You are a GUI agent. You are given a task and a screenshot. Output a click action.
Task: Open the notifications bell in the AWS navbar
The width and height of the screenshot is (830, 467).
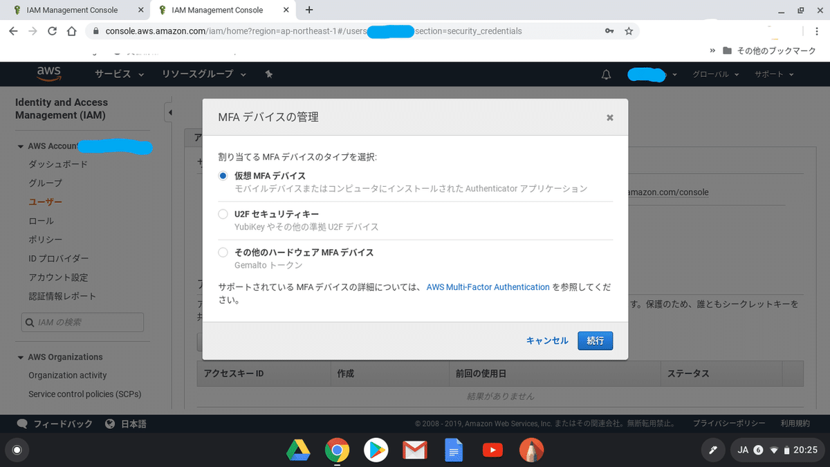[x=605, y=74]
